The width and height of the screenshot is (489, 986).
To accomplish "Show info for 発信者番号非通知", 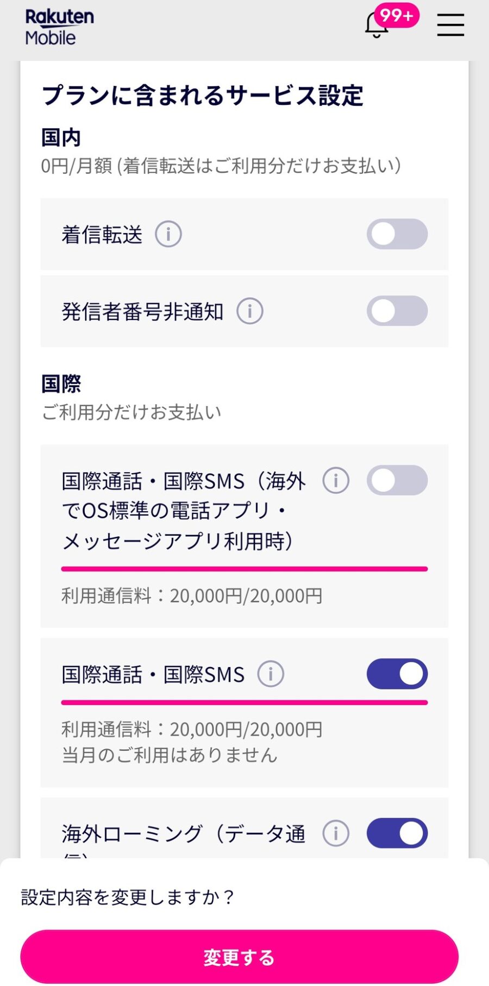I will (250, 311).
